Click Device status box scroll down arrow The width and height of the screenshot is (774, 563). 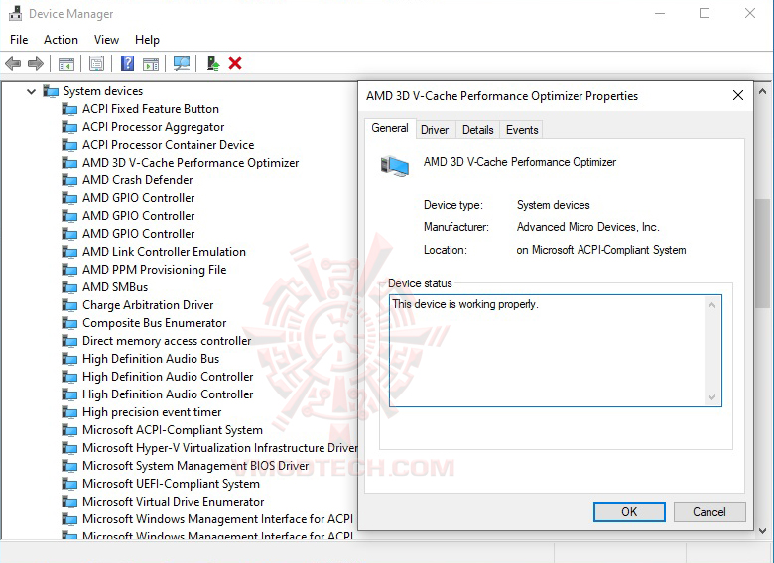click(x=711, y=396)
